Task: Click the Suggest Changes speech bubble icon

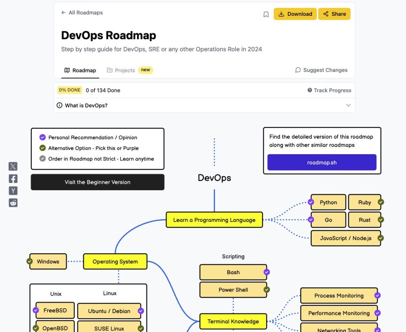Action: (298, 70)
